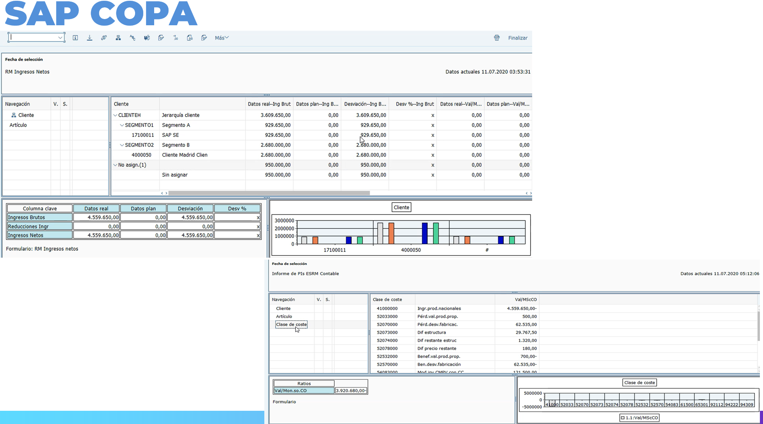
Task: Click the Datos real--Val/M... column header
Action: (461, 104)
